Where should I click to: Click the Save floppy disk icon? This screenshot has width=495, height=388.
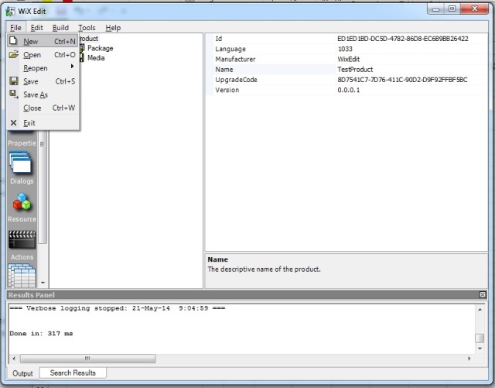click(13, 81)
